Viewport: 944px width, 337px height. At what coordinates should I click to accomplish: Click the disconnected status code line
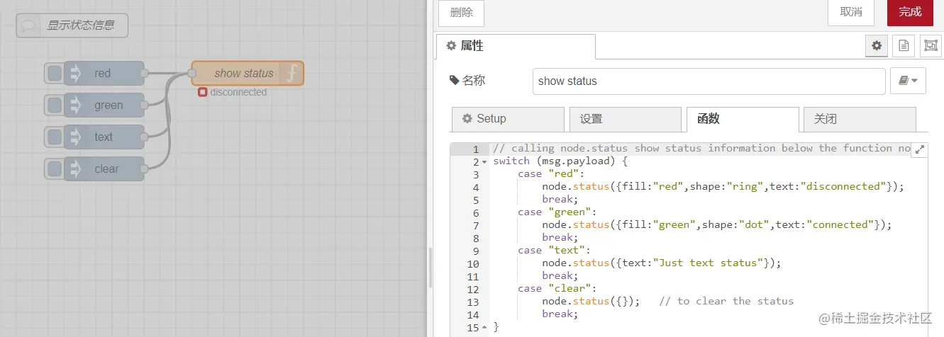pos(723,186)
